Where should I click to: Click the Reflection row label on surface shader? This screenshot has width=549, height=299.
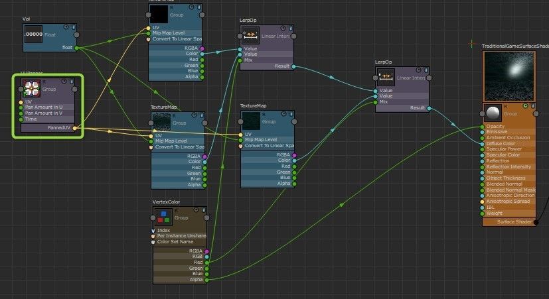tap(497, 161)
